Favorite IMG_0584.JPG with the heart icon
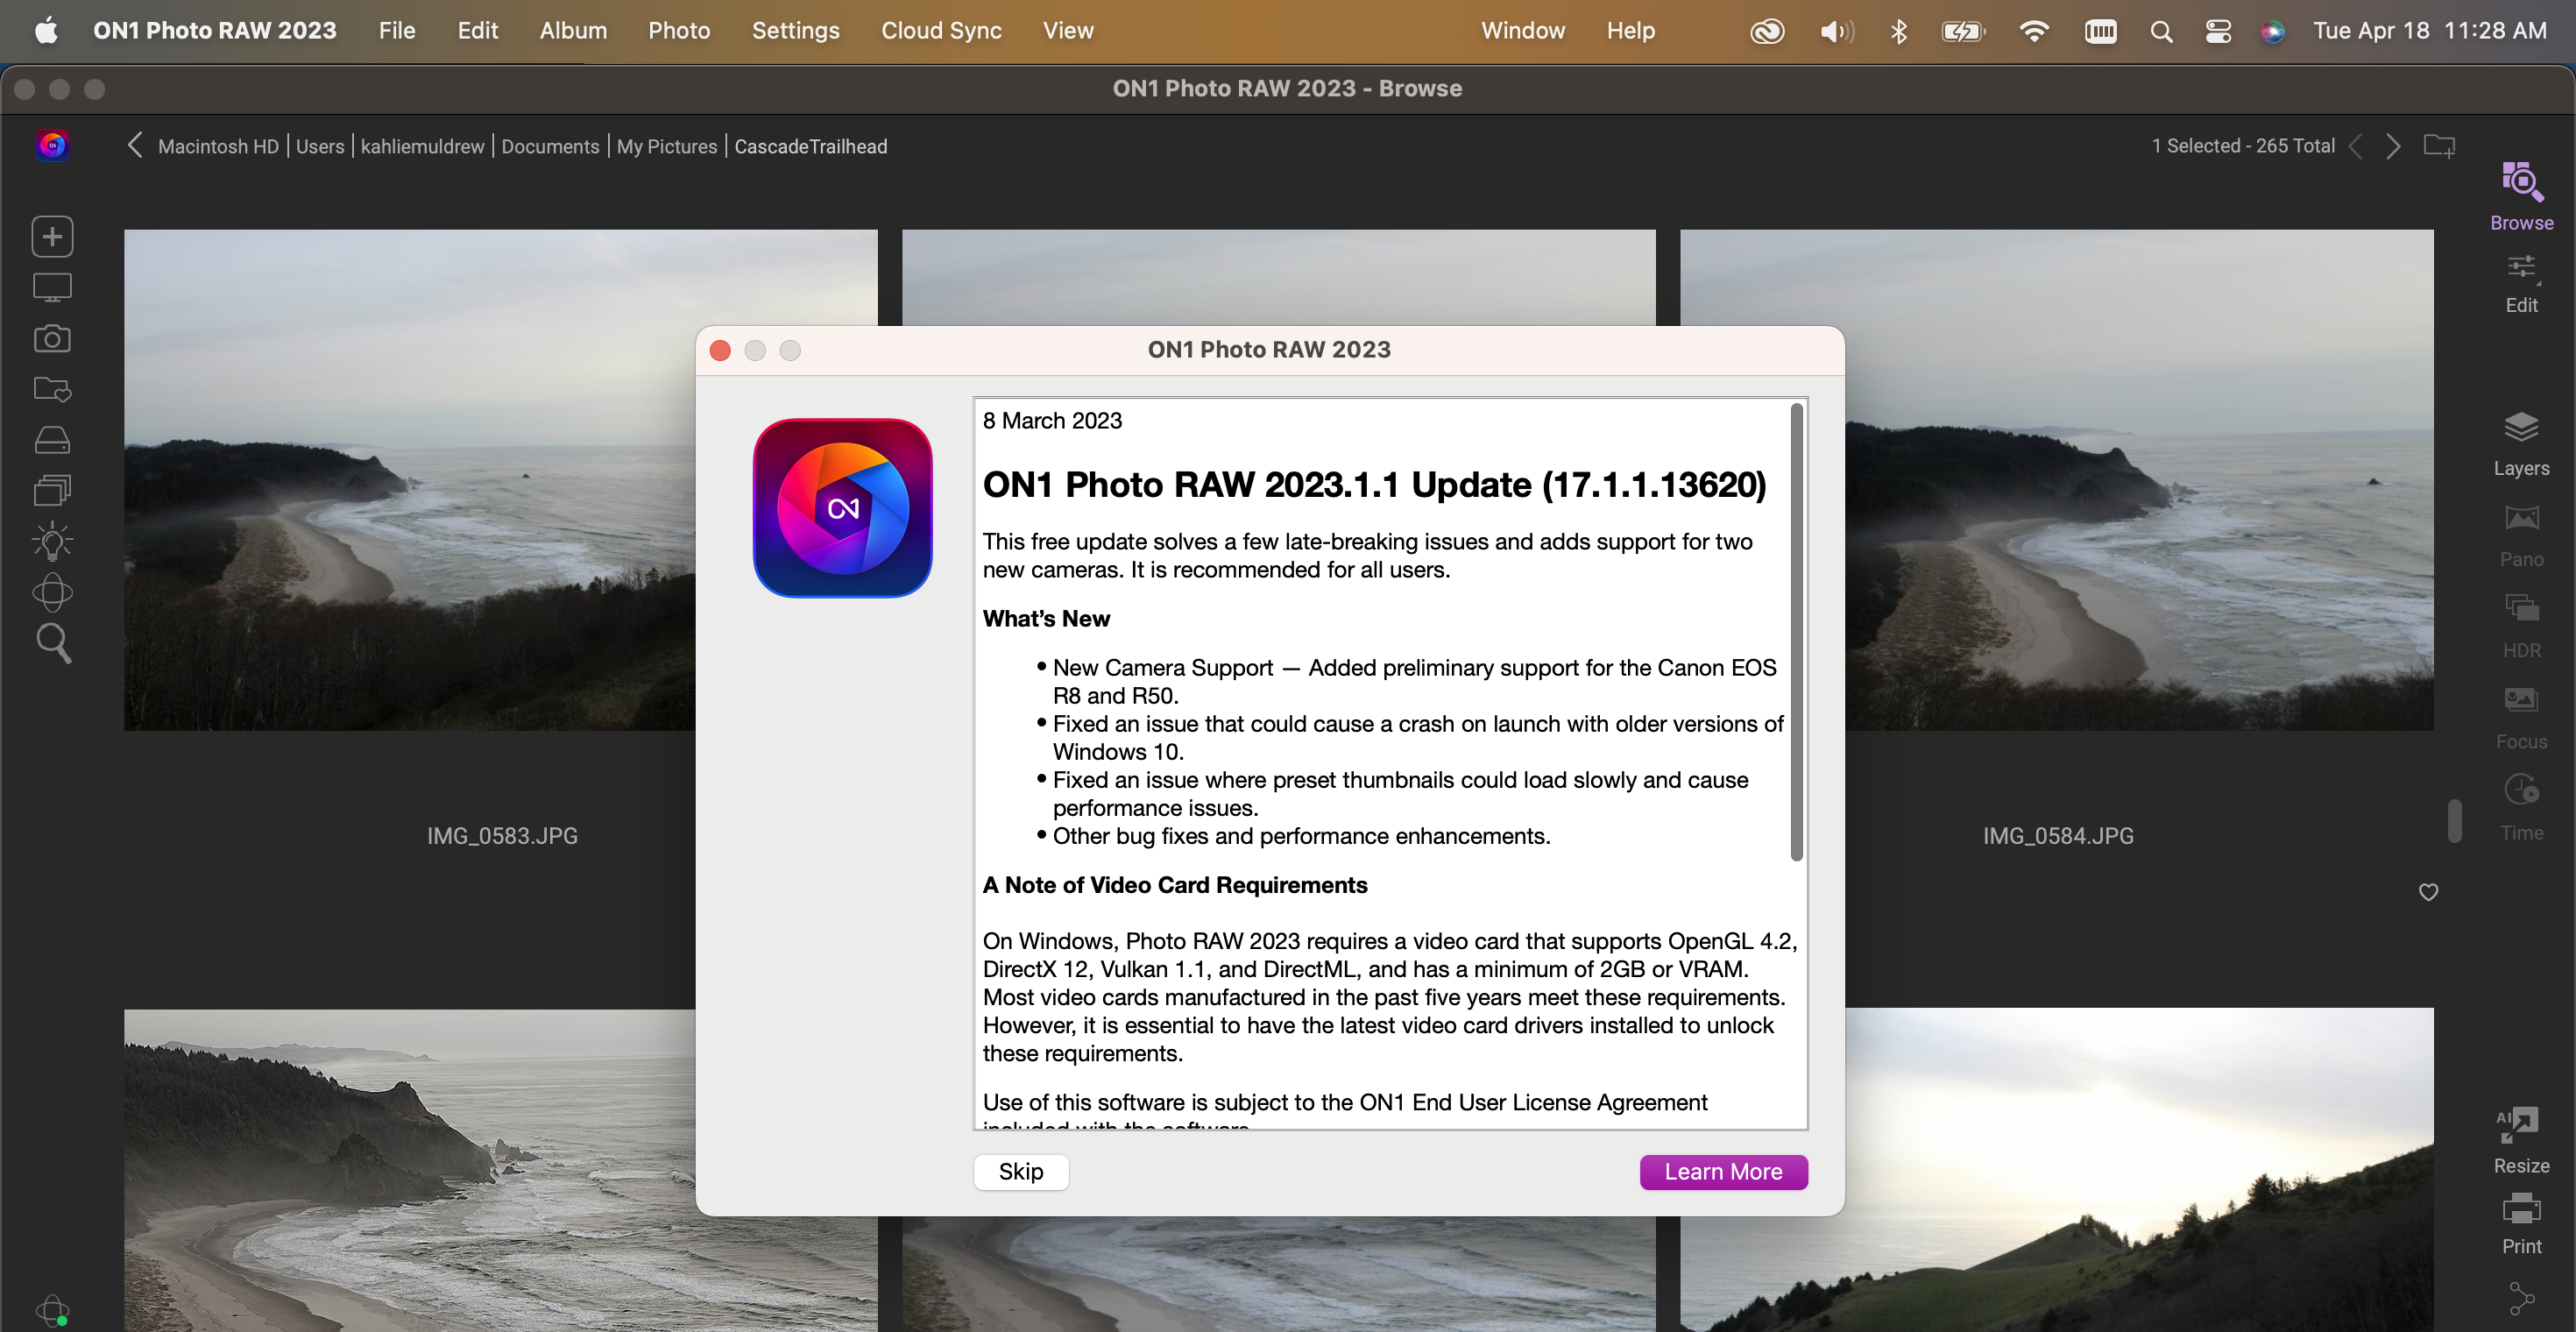Viewport: 2576px width, 1332px height. click(2428, 891)
